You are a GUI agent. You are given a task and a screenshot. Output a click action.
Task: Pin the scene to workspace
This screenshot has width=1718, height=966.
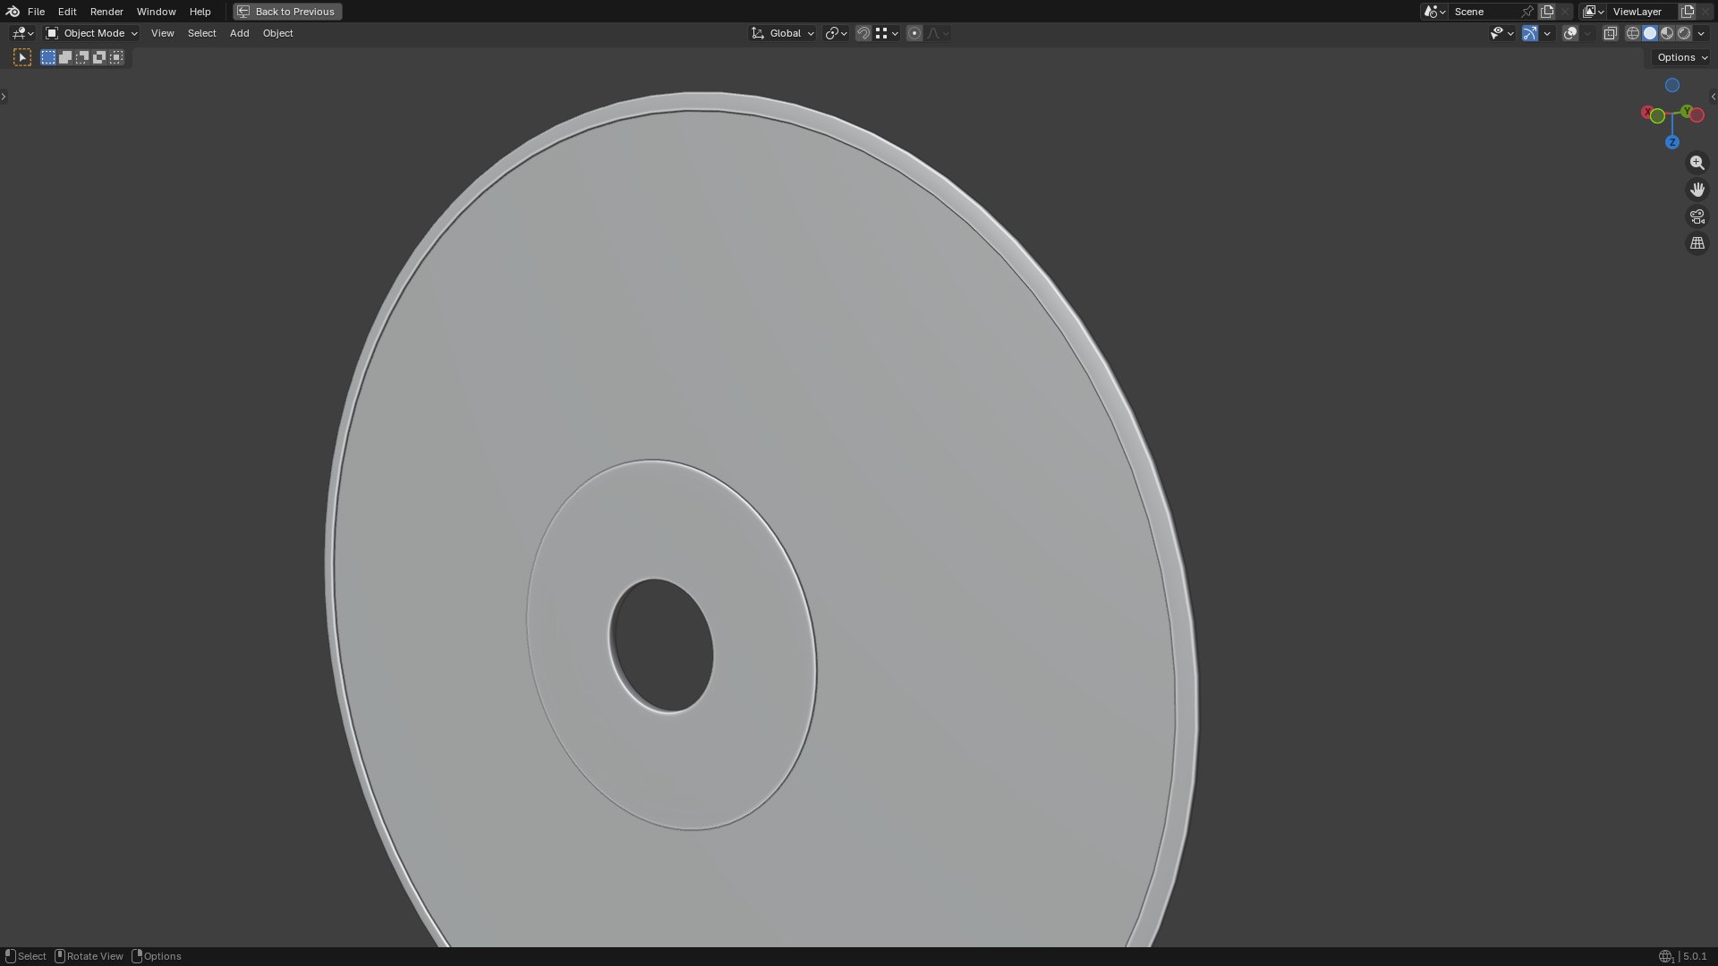[x=1527, y=12]
